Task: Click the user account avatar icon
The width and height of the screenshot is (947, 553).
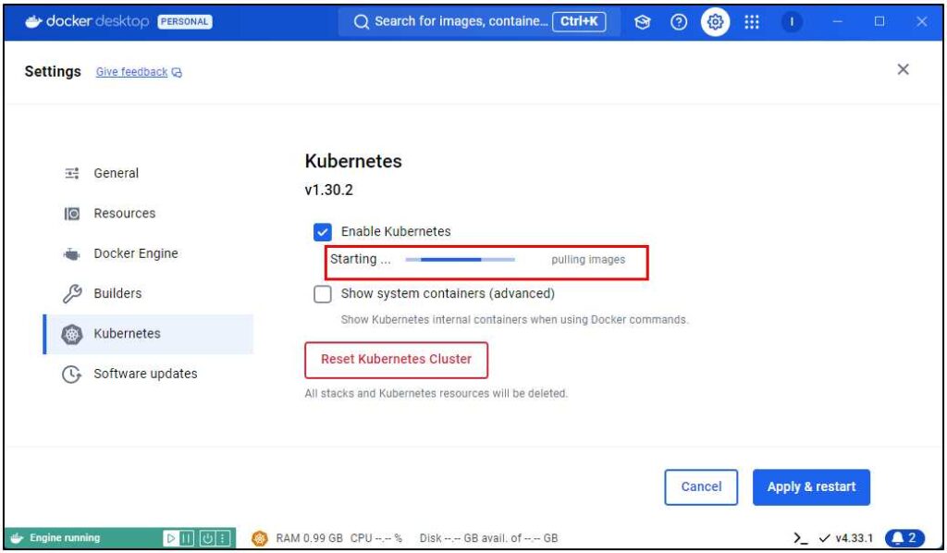Action: click(792, 22)
